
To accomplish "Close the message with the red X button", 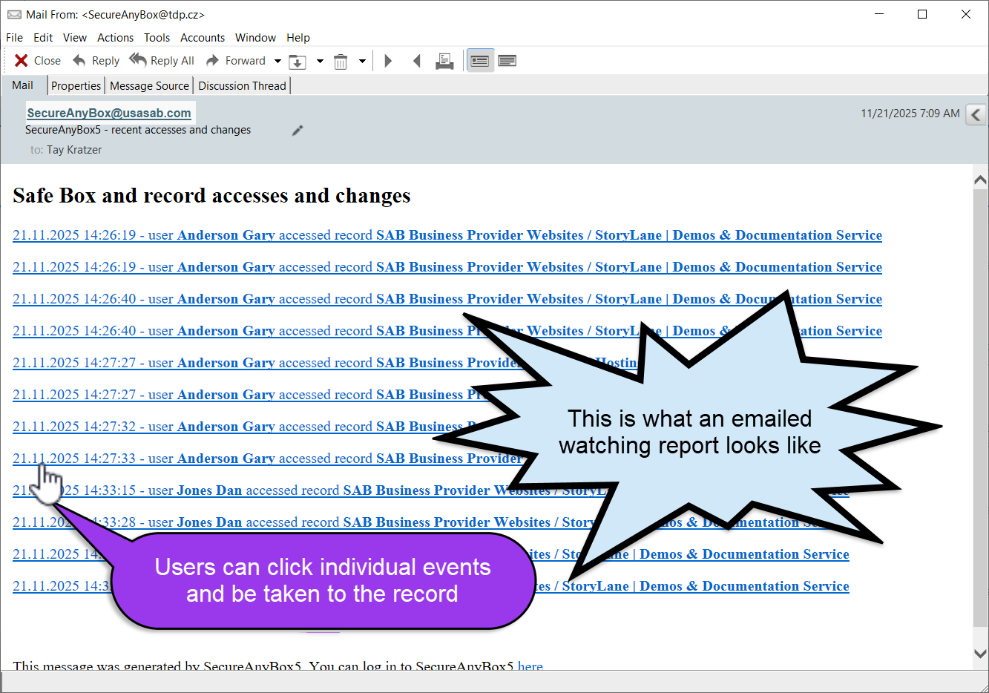I will [38, 61].
